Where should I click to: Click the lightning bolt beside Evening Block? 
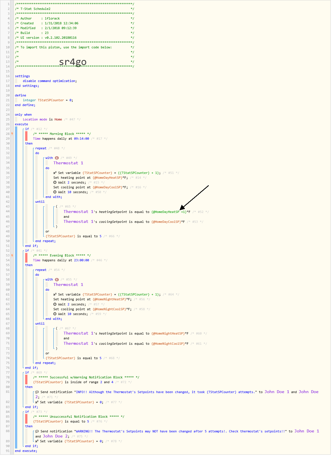pos(12,255)
